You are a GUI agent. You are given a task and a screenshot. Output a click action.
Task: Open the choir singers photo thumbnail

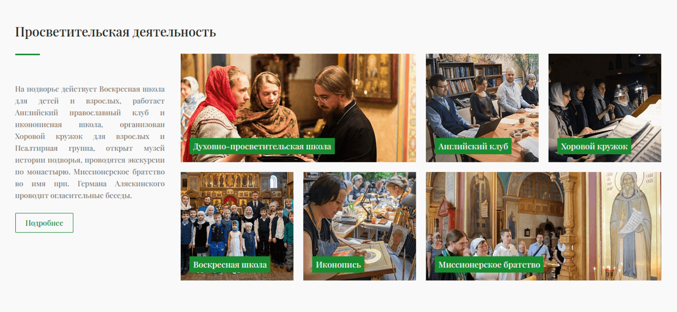coord(605,108)
